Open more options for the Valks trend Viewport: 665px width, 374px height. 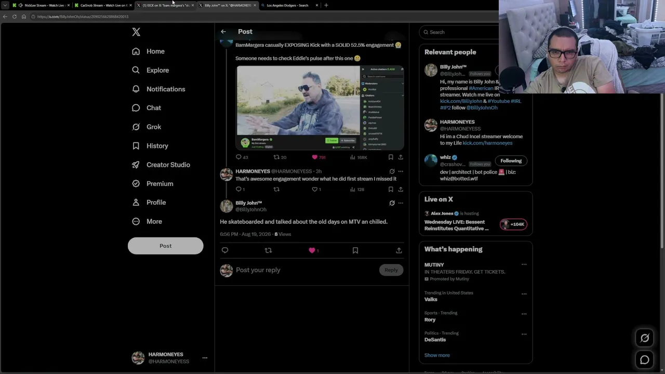click(x=524, y=294)
